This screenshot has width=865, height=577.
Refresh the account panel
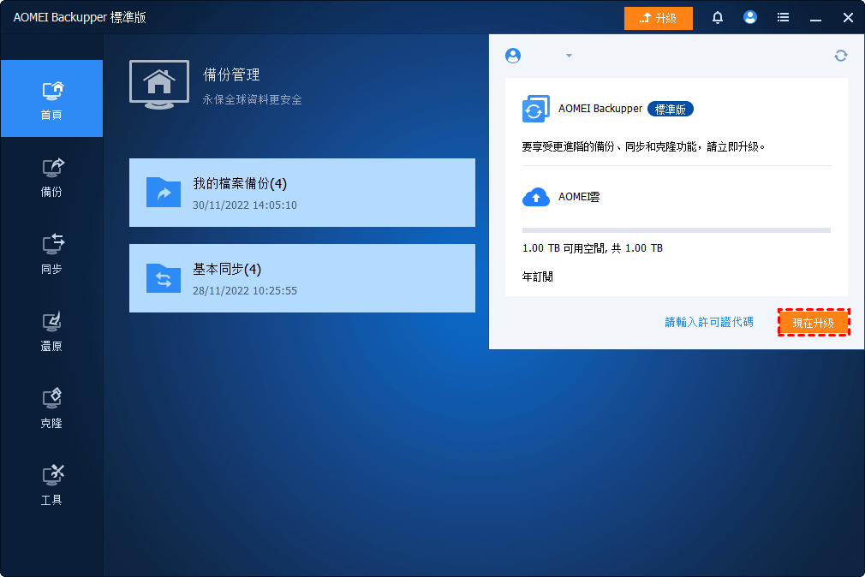click(x=840, y=56)
